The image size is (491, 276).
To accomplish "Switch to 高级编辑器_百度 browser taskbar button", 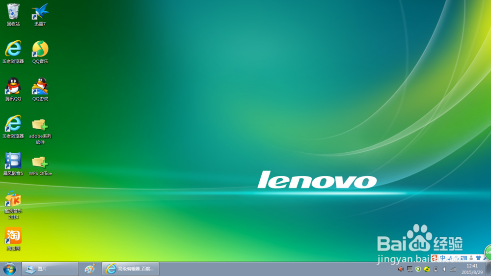I will (x=130, y=269).
